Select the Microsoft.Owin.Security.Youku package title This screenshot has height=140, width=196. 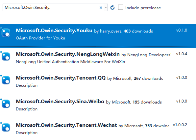54,31
